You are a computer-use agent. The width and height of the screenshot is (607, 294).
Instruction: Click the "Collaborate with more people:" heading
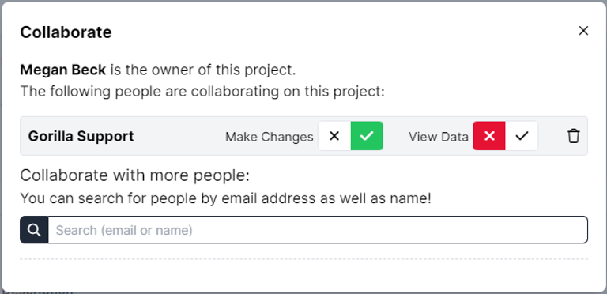coord(135,175)
